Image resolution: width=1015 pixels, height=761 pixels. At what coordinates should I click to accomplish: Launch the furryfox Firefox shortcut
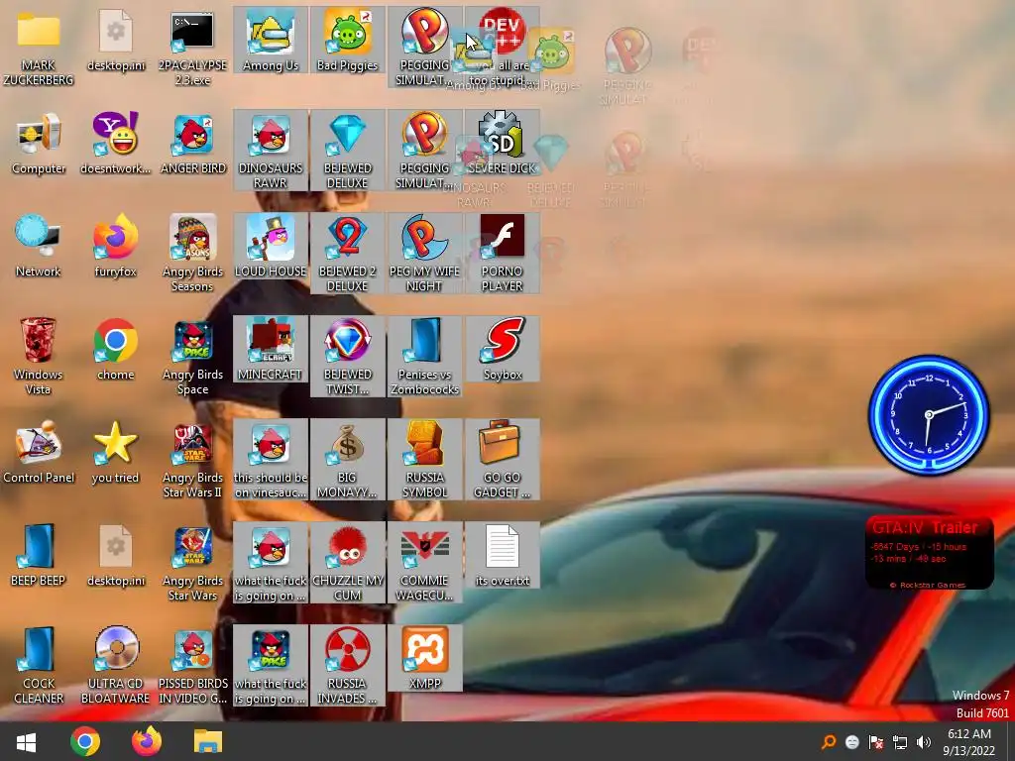[x=115, y=247]
